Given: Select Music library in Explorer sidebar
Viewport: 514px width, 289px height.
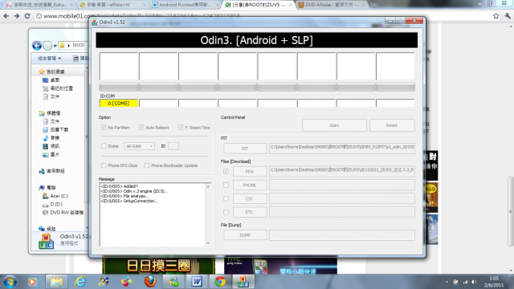Looking at the screenshot, I should pyautogui.click(x=51, y=138).
